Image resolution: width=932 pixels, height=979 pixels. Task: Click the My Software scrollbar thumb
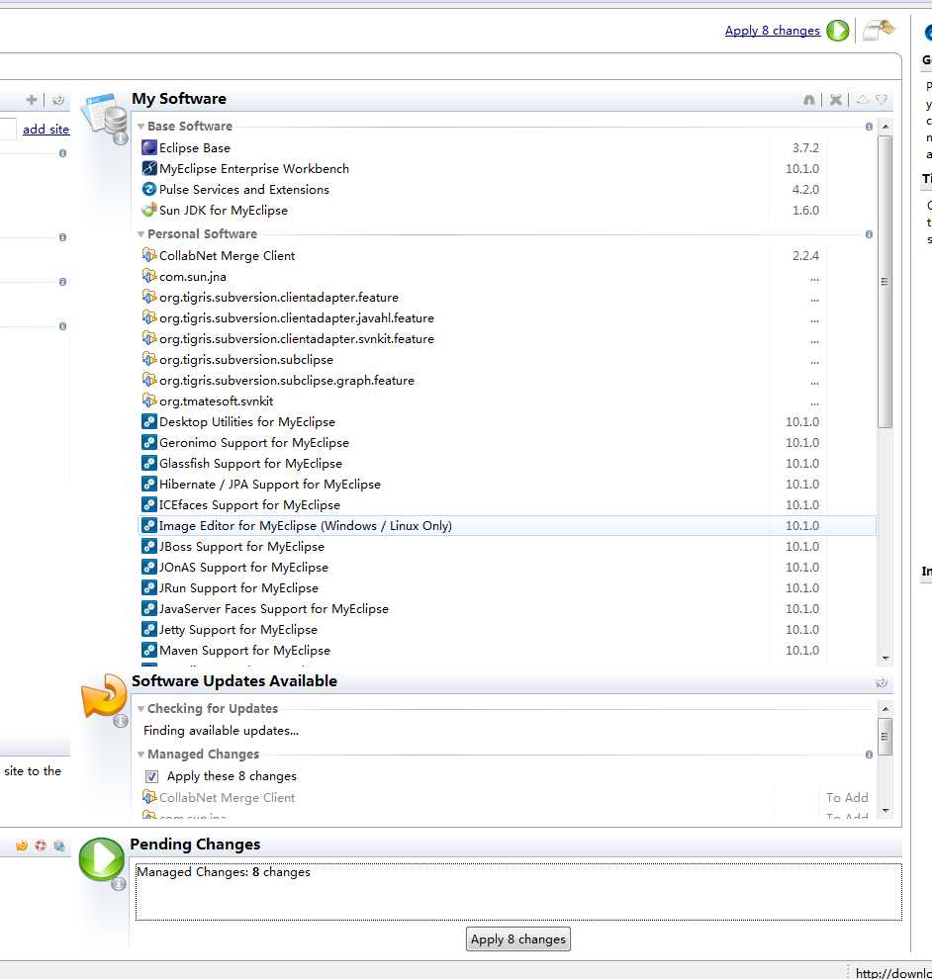885,281
